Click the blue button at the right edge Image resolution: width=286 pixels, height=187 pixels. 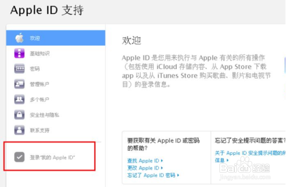click(285, 66)
